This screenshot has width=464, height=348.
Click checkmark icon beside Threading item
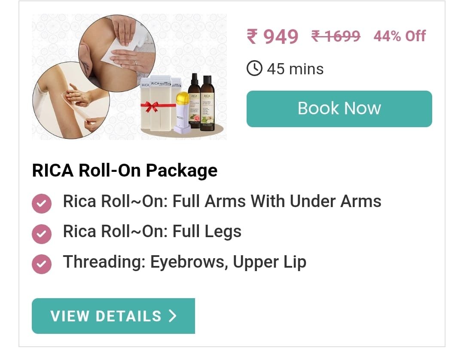pos(42,264)
